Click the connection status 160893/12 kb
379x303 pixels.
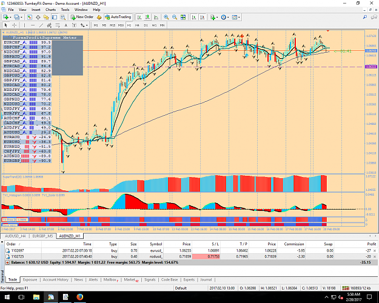357,288
